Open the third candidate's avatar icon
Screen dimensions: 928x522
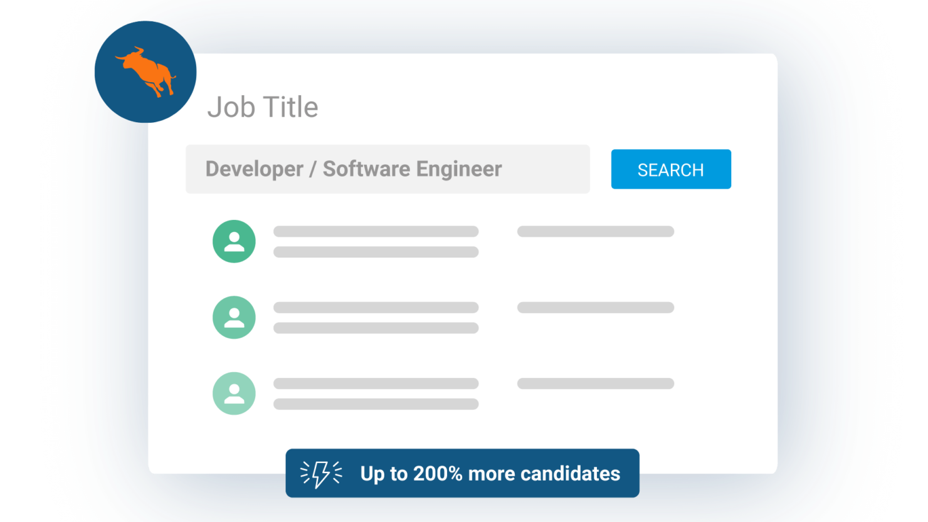pyautogui.click(x=234, y=394)
